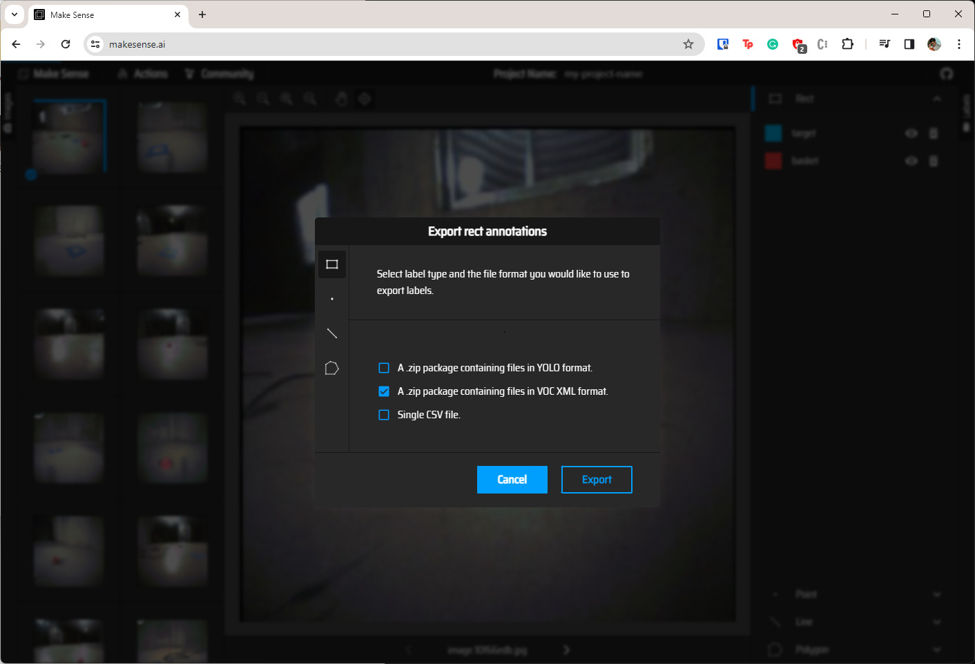Click the crosshair cursor settings icon
Viewport: 975px width, 664px height.
(365, 99)
